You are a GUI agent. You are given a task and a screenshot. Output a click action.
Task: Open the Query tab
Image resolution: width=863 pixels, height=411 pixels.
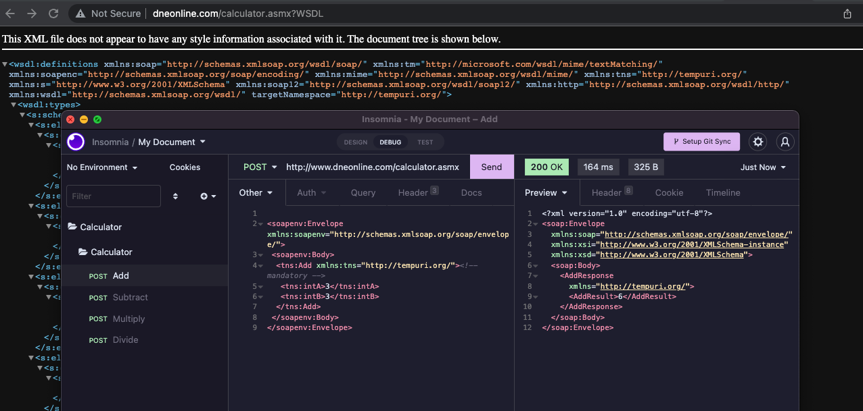[x=363, y=192]
